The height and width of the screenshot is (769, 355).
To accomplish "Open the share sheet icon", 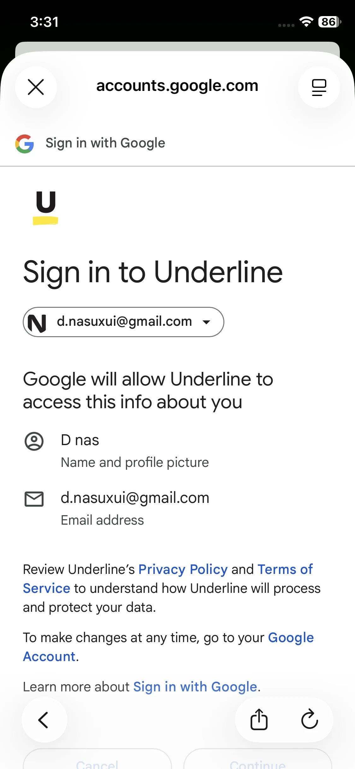I will 259,720.
